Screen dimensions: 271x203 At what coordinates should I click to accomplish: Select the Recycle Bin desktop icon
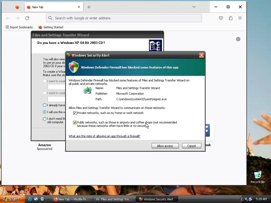[x=258, y=177]
